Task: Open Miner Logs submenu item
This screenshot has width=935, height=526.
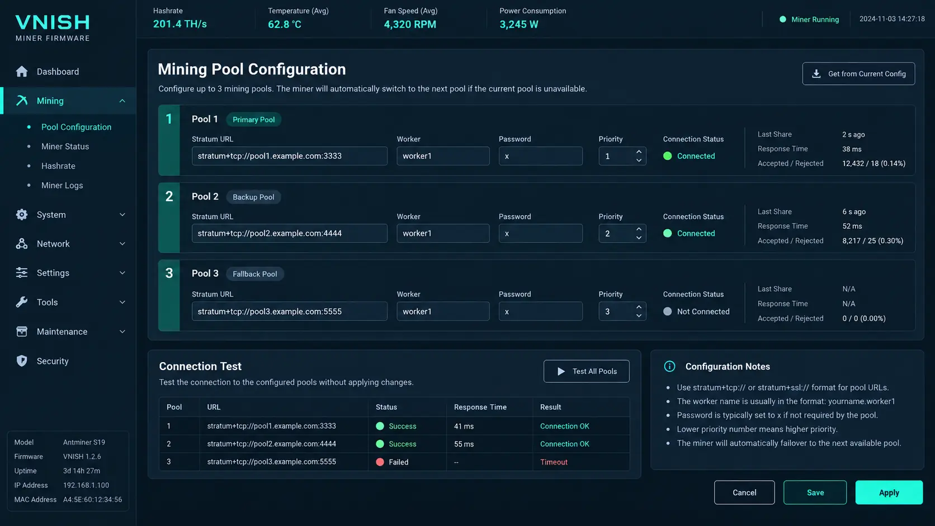Action: [x=62, y=186]
